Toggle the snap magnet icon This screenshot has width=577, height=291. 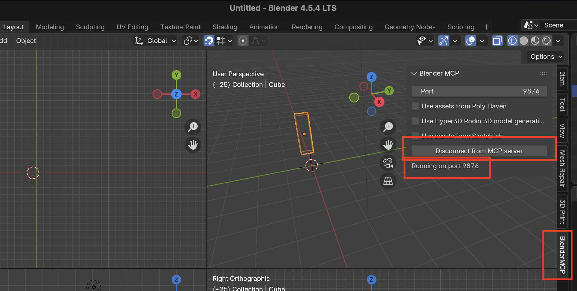[209, 41]
